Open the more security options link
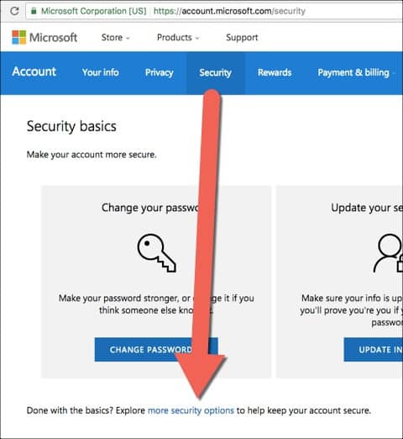 coord(191,410)
